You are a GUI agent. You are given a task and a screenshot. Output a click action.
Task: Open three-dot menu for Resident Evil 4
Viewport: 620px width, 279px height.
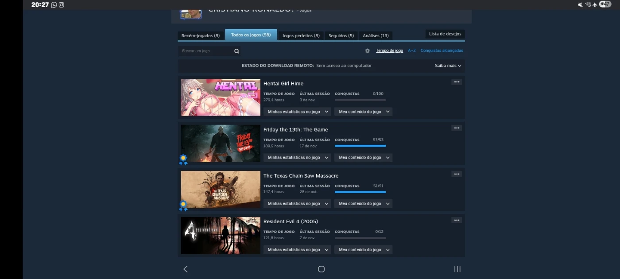pos(457,220)
